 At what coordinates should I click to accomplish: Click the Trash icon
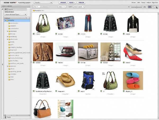(5, 117)
